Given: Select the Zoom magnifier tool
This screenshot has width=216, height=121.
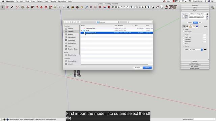Looking at the screenshot, I should [86, 7].
